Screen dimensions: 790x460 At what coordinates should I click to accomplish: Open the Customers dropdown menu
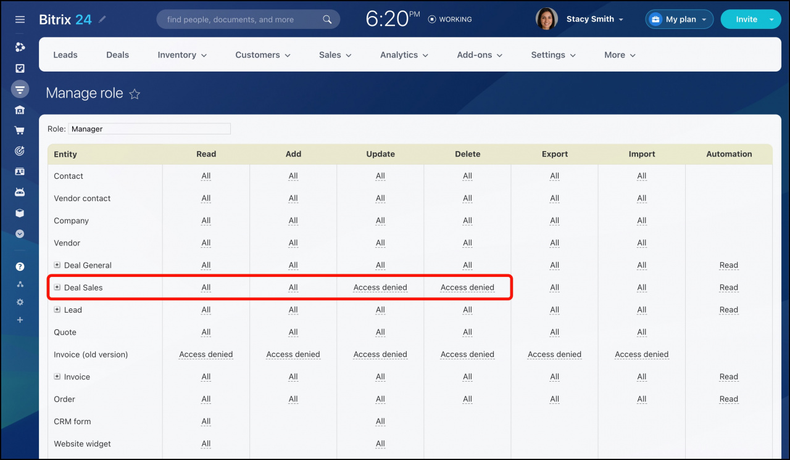pyautogui.click(x=262, y=55)
